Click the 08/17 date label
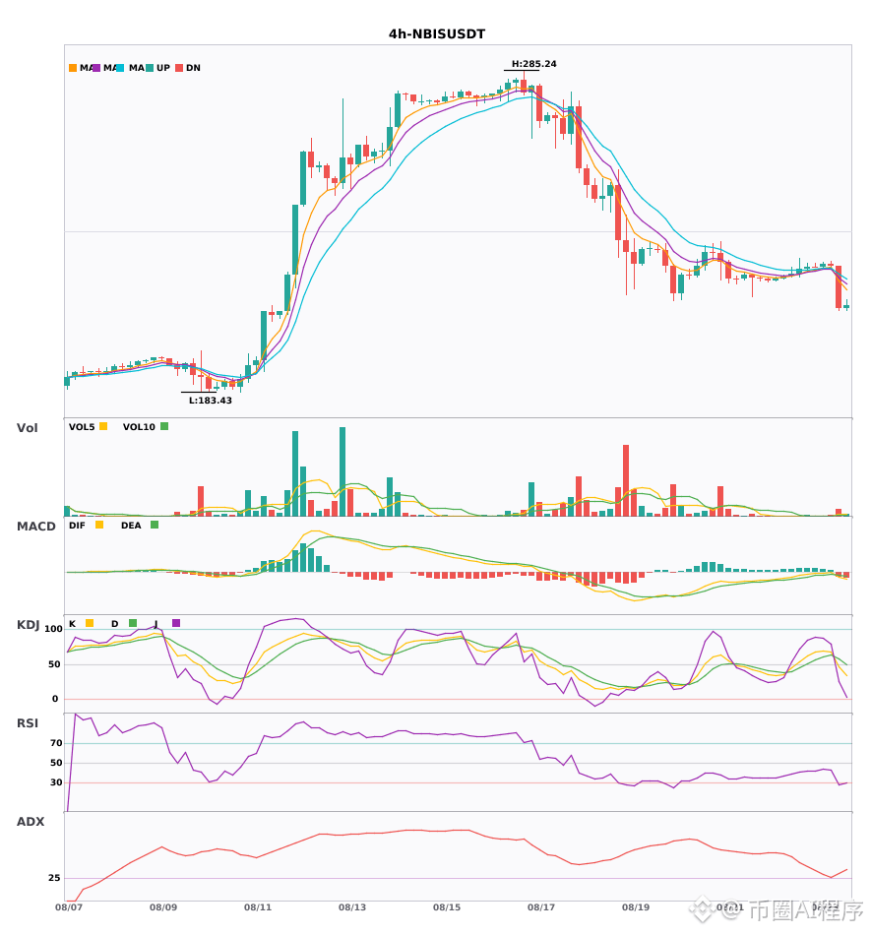Image resolution: width=871 pixels, height=935 pixels. pyautogui.click(x=541, y=907)
